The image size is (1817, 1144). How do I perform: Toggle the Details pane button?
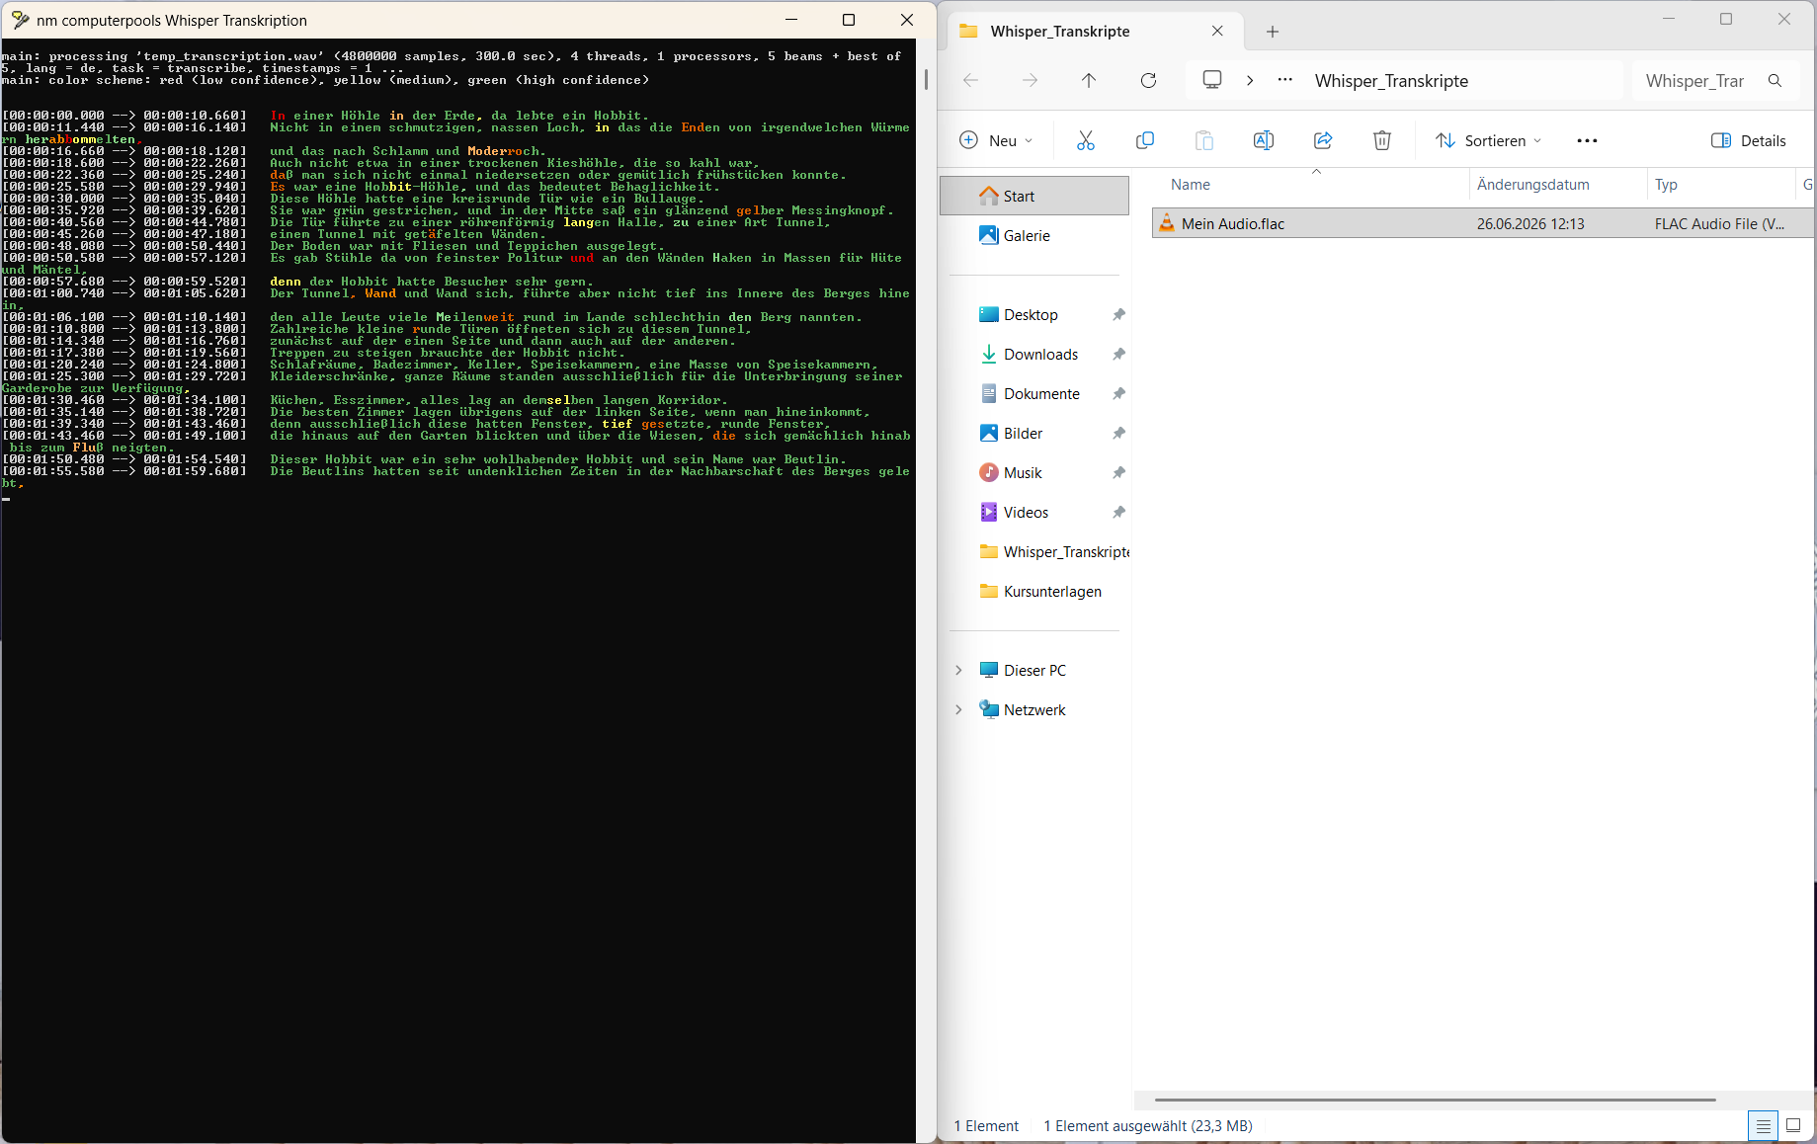(x=1749, y=140)
